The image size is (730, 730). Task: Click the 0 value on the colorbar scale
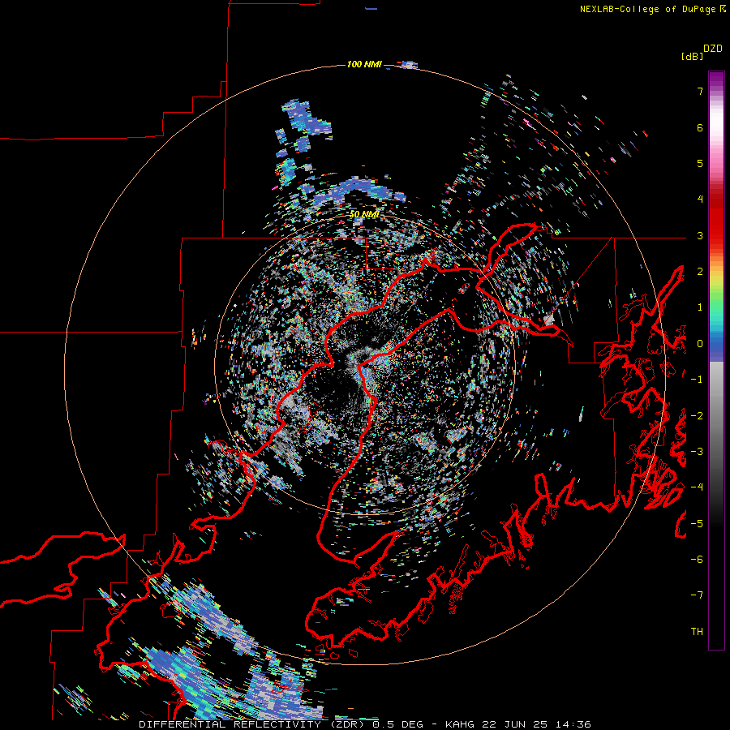pyautogui.click(x=700, y=344)
